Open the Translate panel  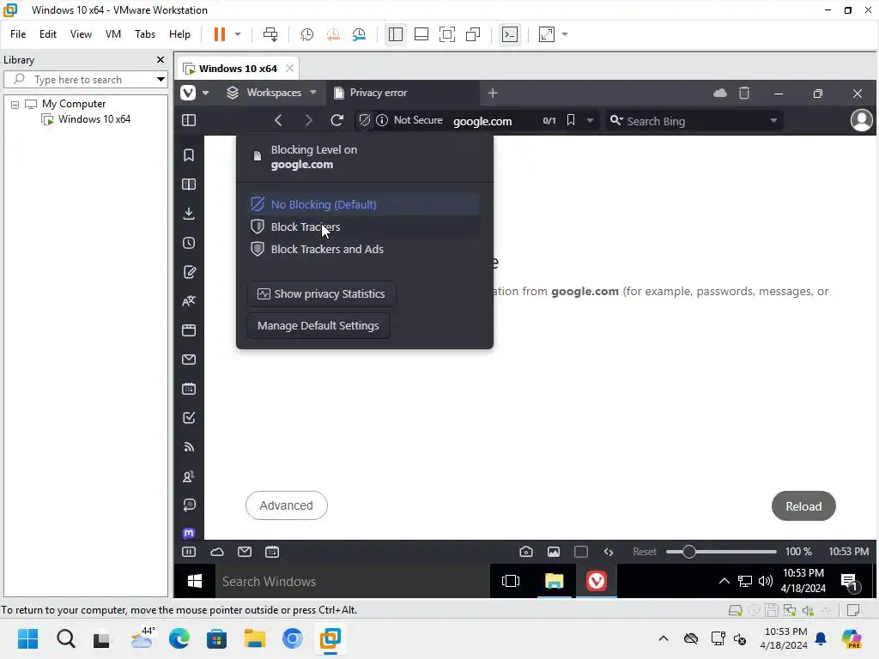coord(189,301)
